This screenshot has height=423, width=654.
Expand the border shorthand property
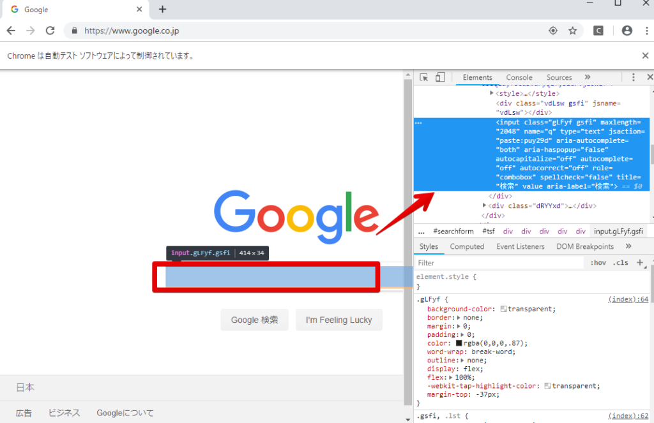coord(459,318)
